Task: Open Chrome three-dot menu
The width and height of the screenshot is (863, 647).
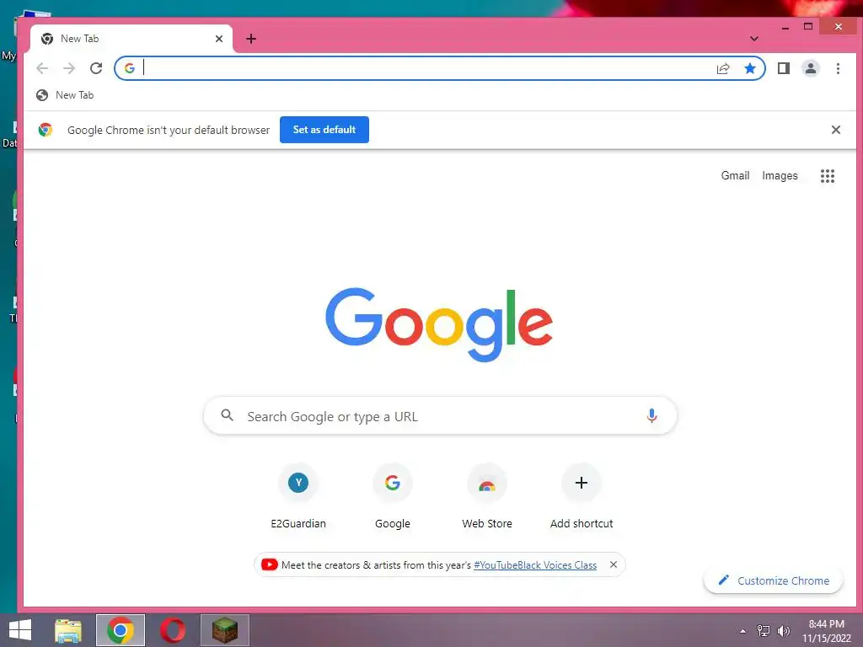Action: tap(838, 68)
